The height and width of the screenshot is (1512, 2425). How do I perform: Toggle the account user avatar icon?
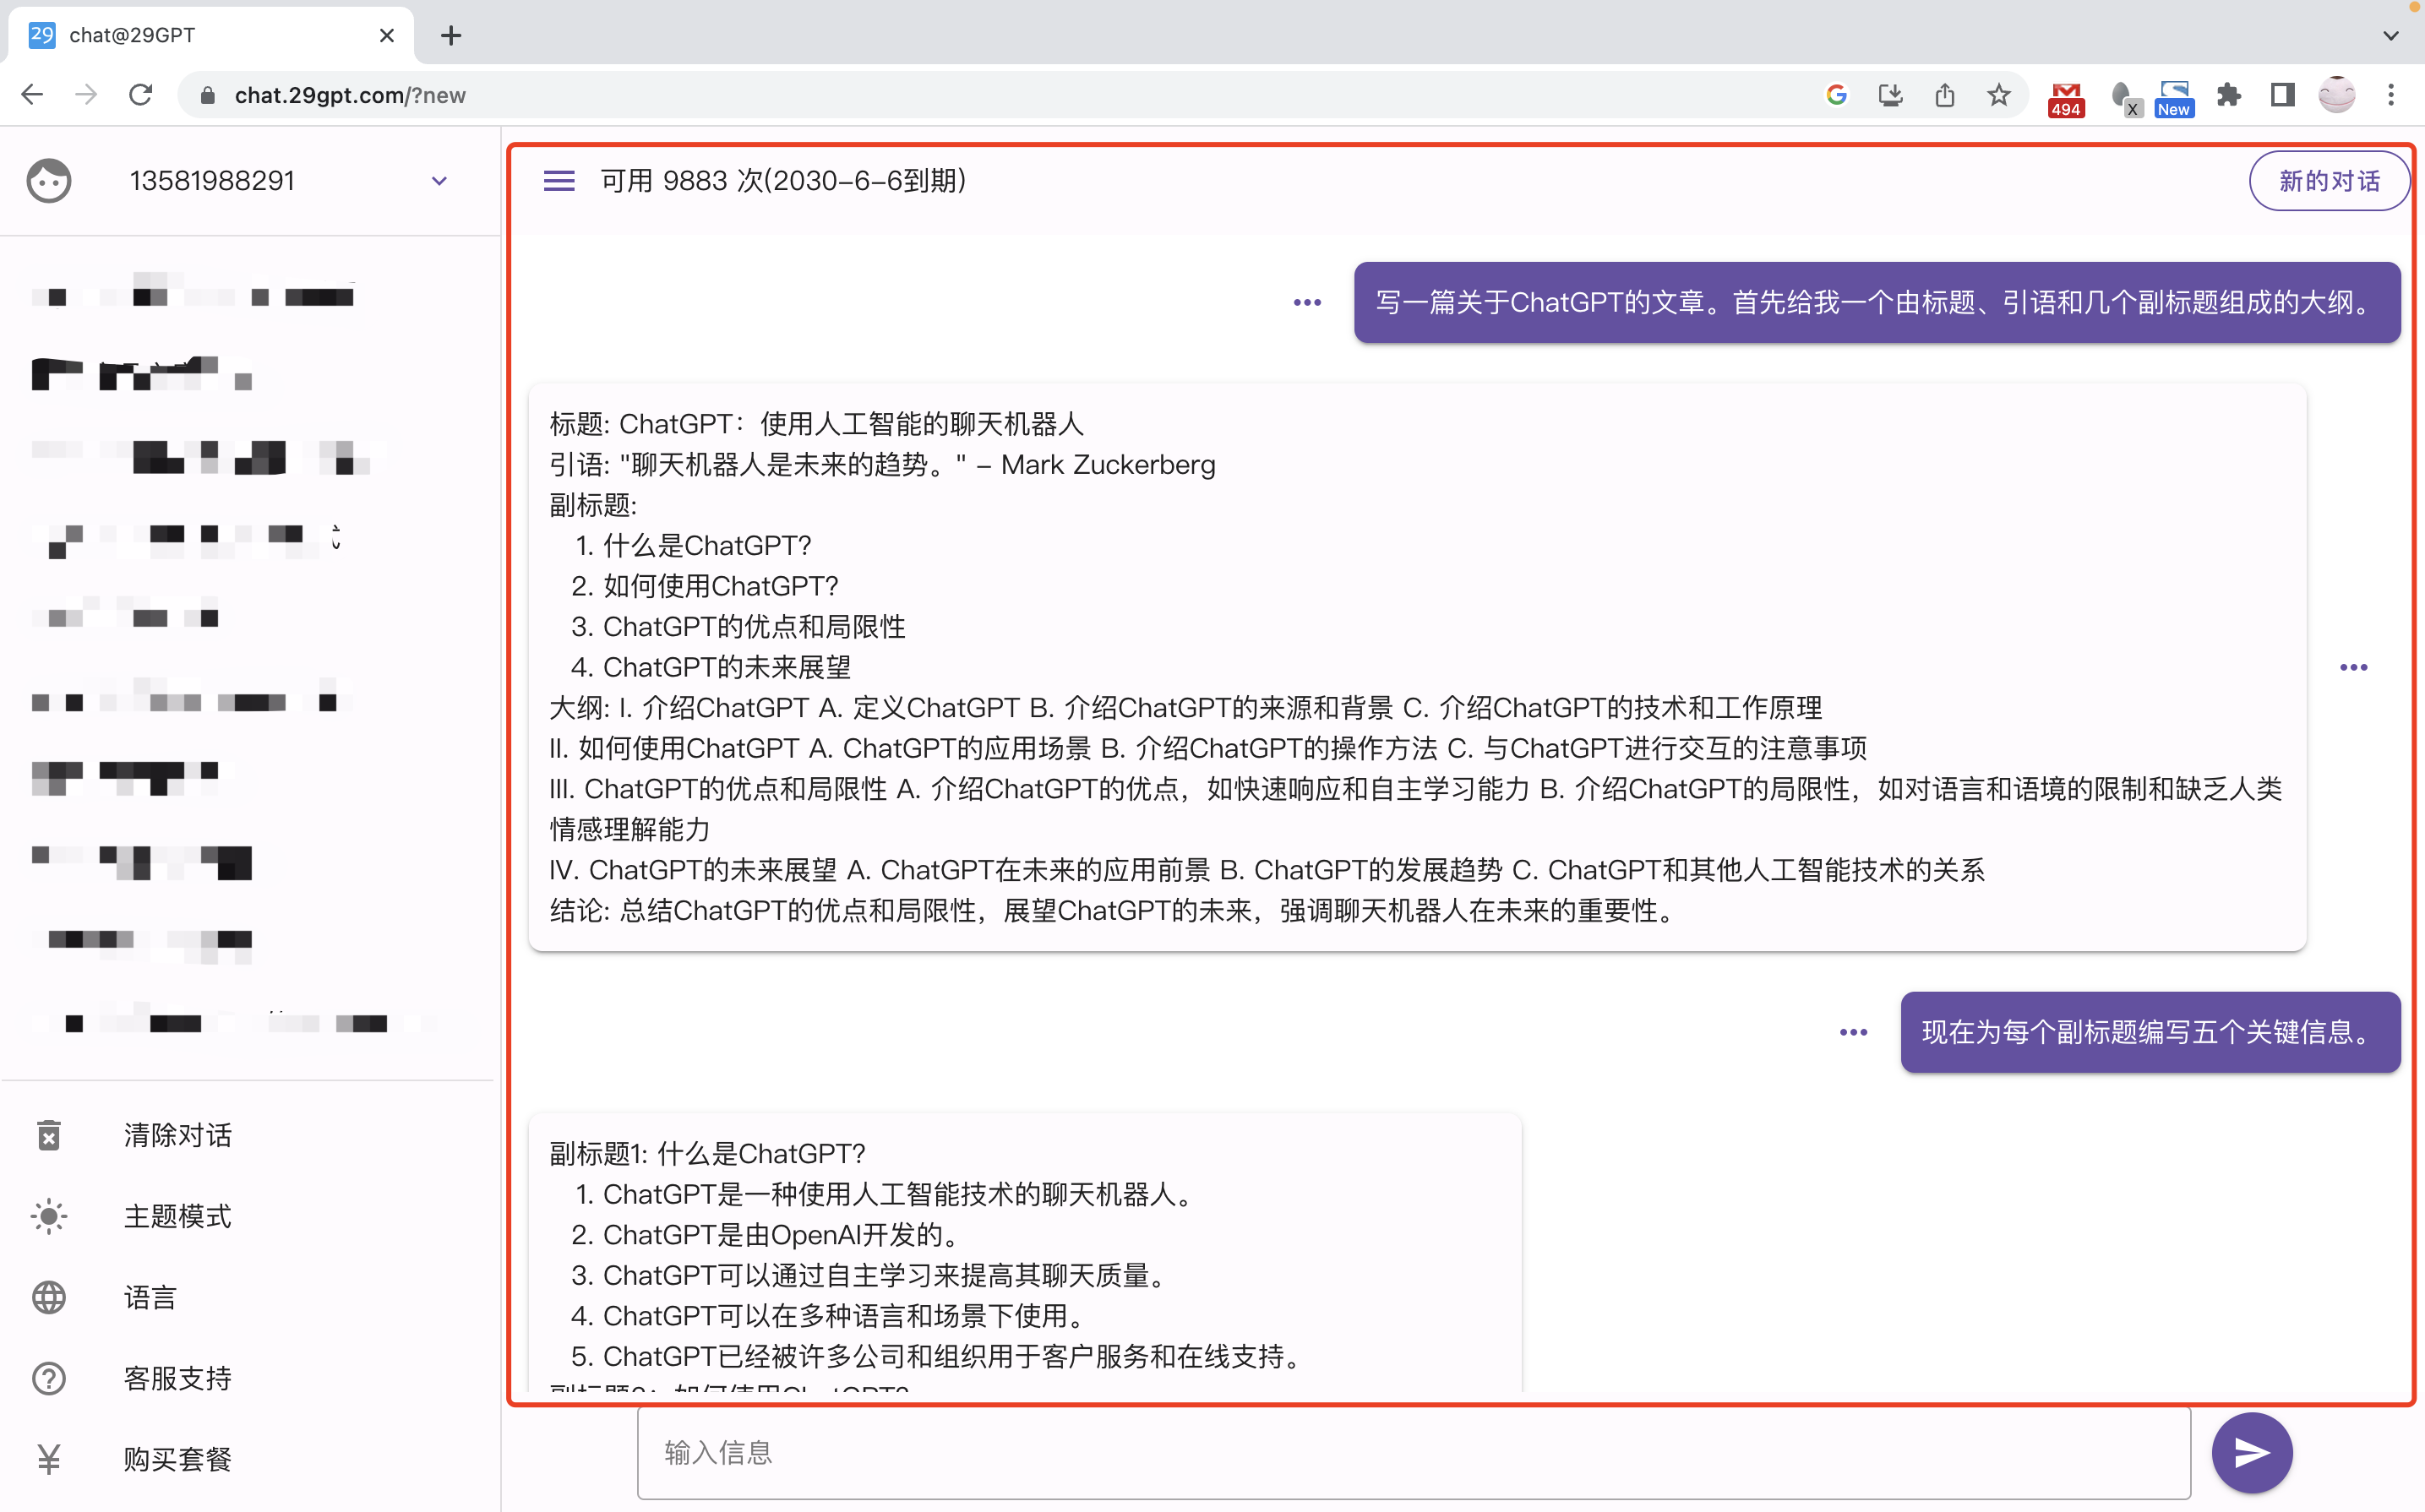coord(49,177)
